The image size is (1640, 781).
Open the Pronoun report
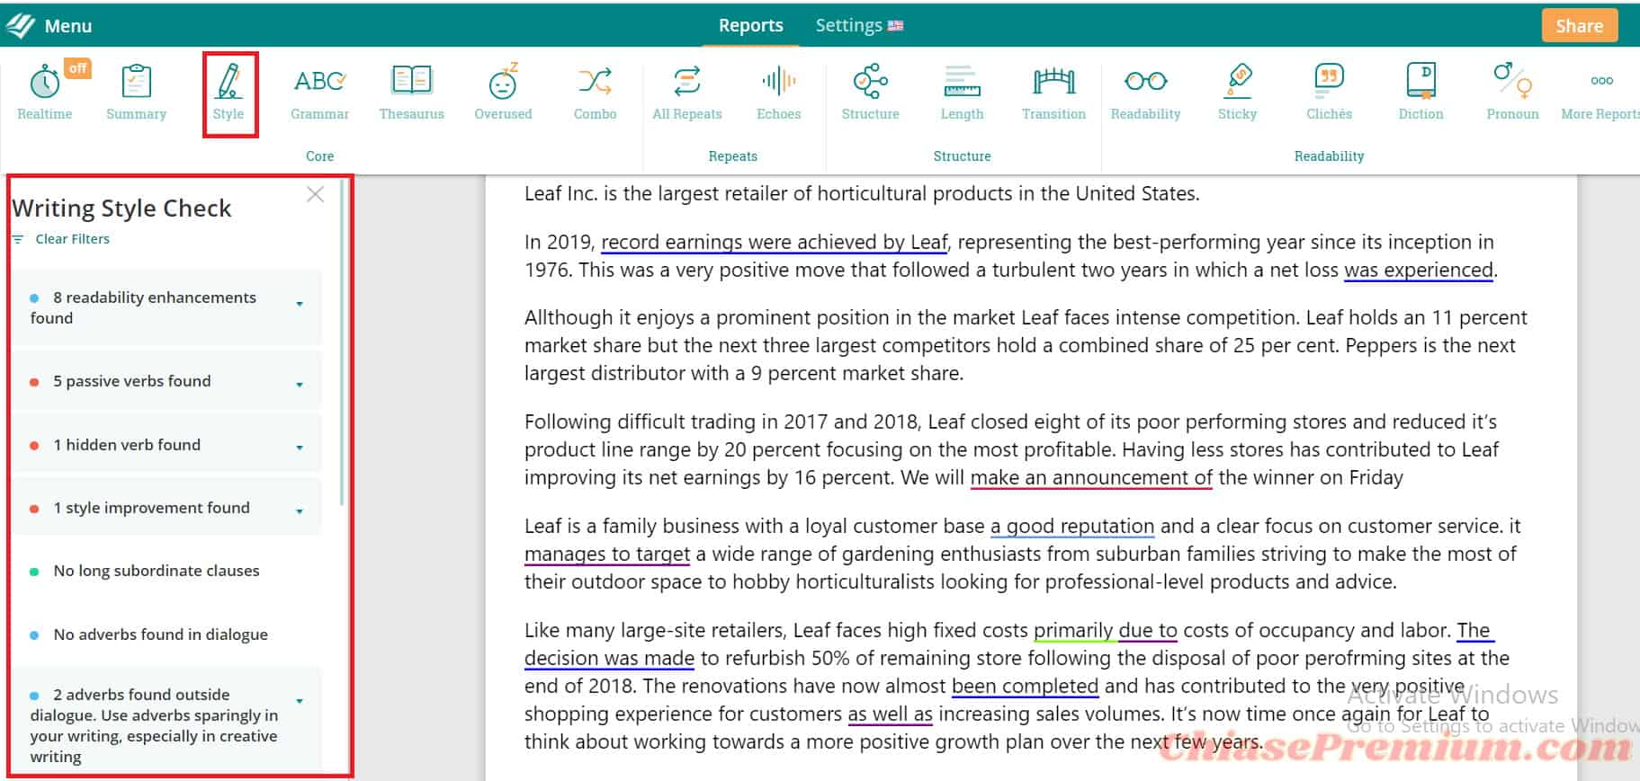1512,92
